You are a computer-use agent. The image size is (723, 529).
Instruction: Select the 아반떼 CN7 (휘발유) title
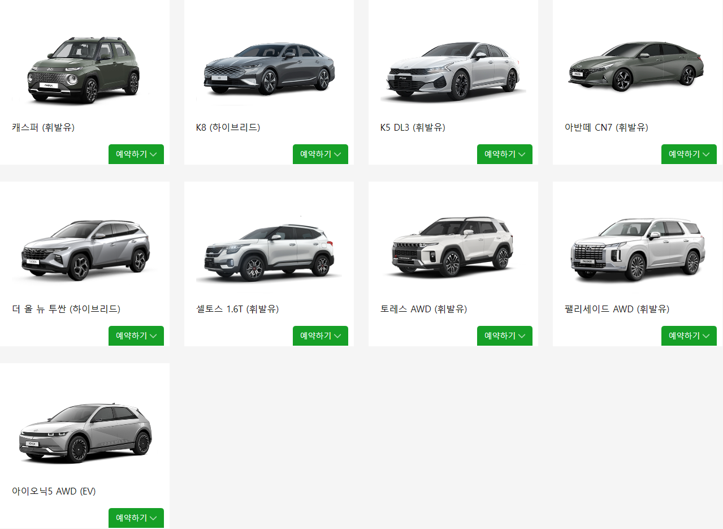[607, 127]
